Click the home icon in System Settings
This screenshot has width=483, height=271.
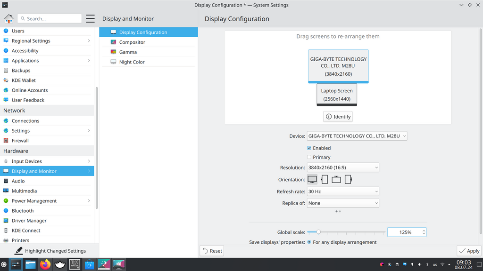pyautogui.click(x=8, y=18)
